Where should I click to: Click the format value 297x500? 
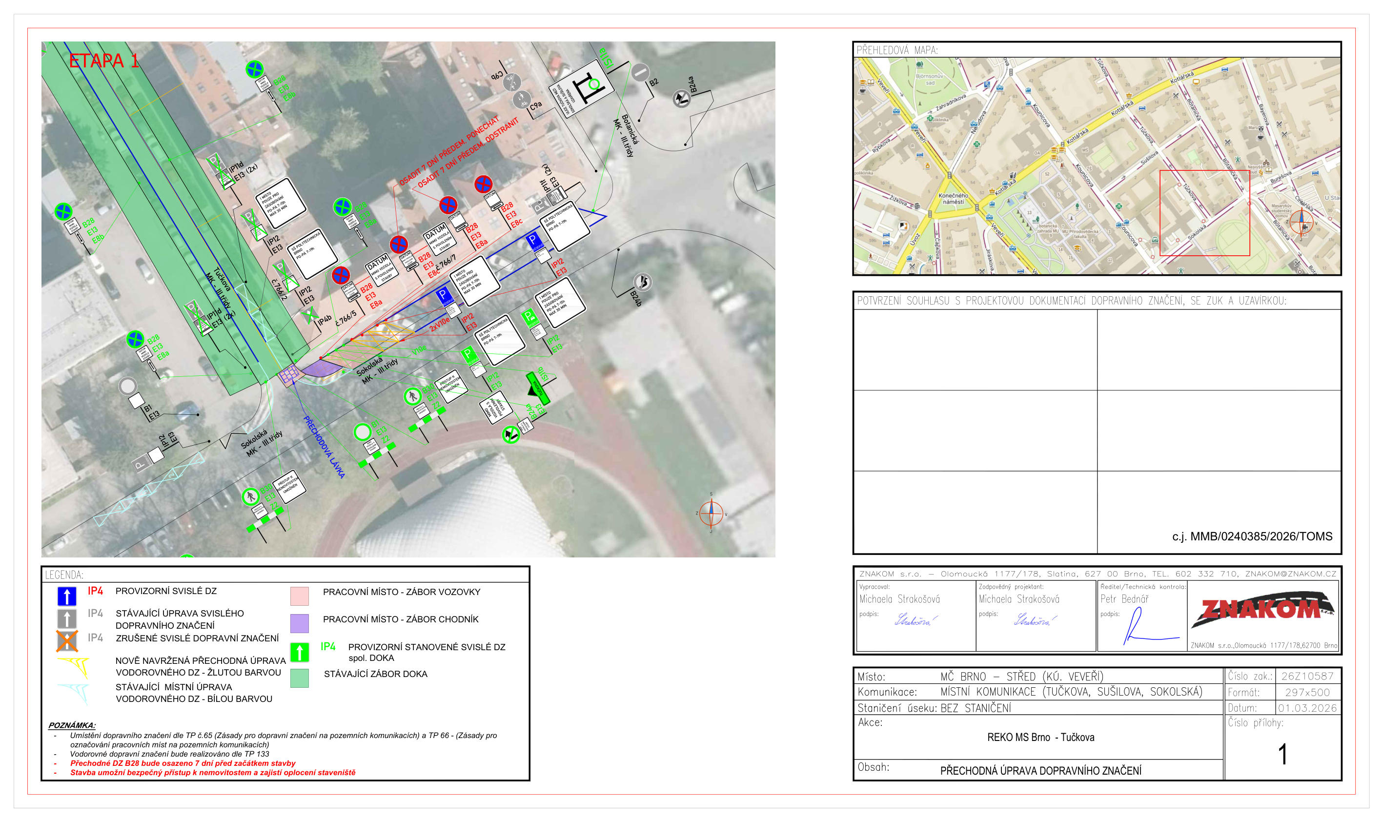(1307, 692)
